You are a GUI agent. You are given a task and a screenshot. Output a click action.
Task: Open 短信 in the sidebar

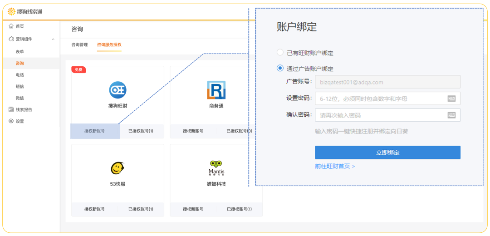pyautogui.click(x=20, y=86)
